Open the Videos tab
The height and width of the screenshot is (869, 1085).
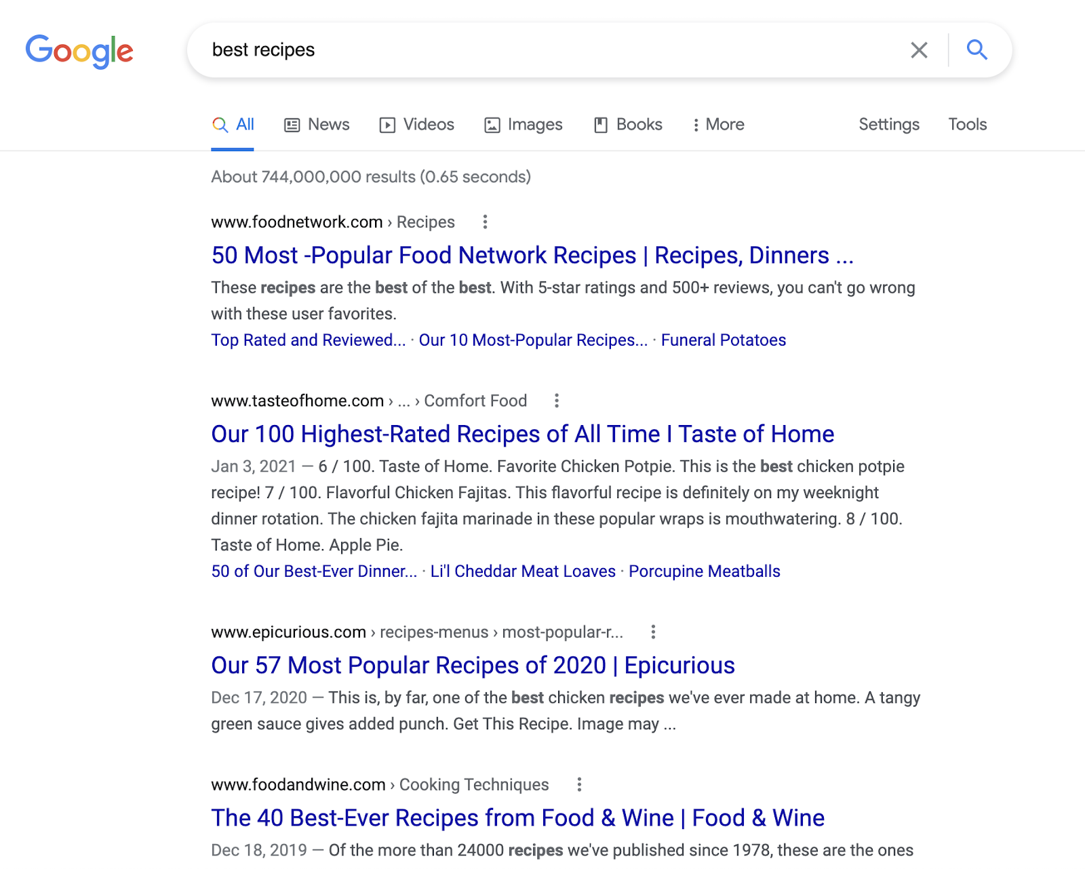pos(416,125)
